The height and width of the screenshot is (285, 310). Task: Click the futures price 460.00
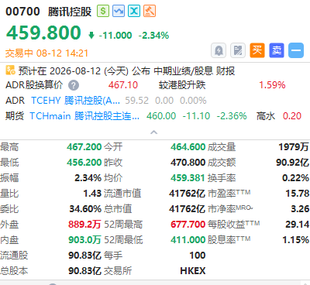pos(161,116)
